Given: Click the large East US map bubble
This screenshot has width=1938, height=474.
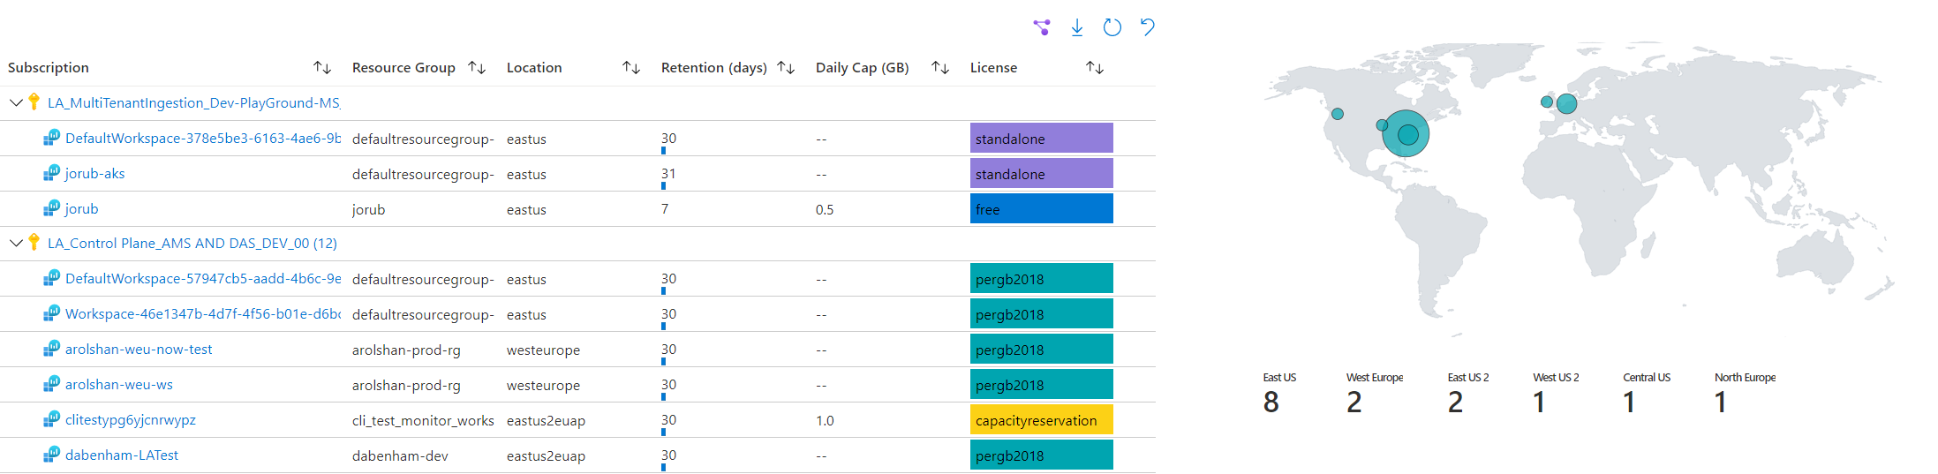Looking at the screenshot, I should 1406,133.
